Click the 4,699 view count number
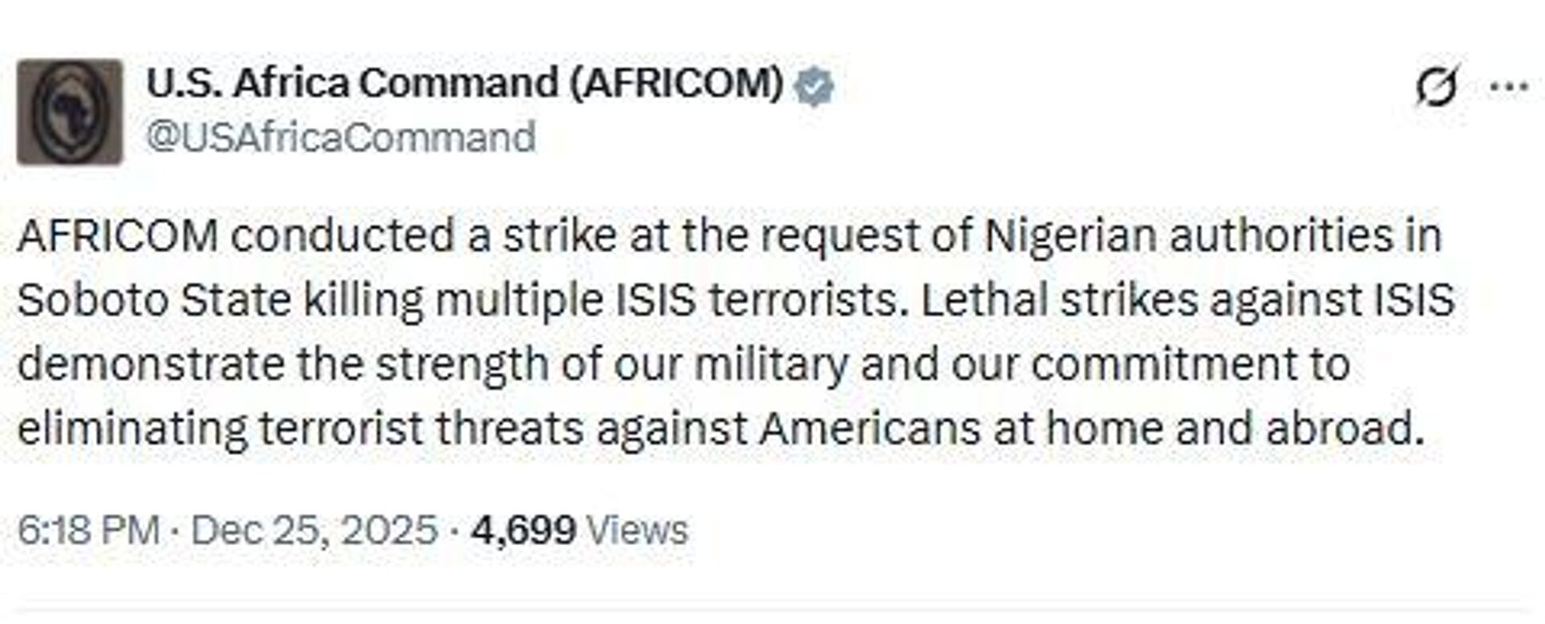 point(524,531)
